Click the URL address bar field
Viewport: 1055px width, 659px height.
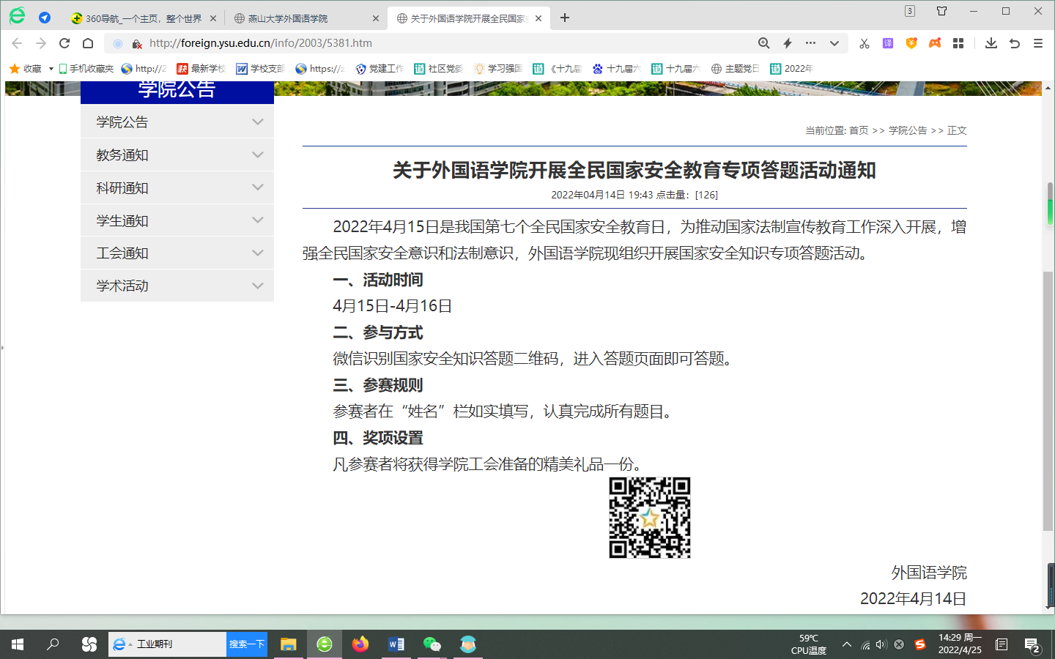point(440,43)
